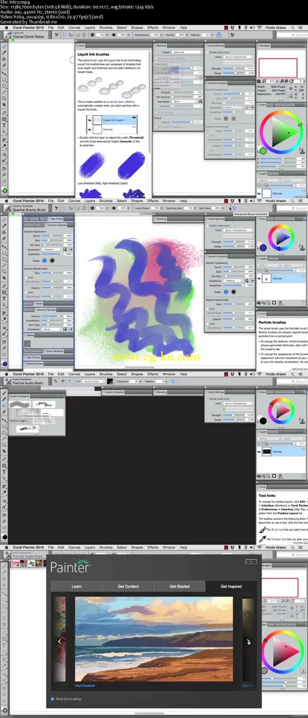
Task: Click the color wheel triangle in the dark-canvas frame
Action: [282, 410]
